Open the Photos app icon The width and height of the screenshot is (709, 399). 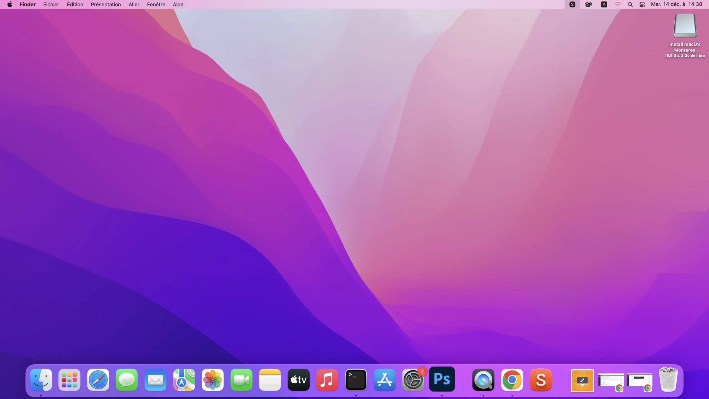[x=213, y=380]
